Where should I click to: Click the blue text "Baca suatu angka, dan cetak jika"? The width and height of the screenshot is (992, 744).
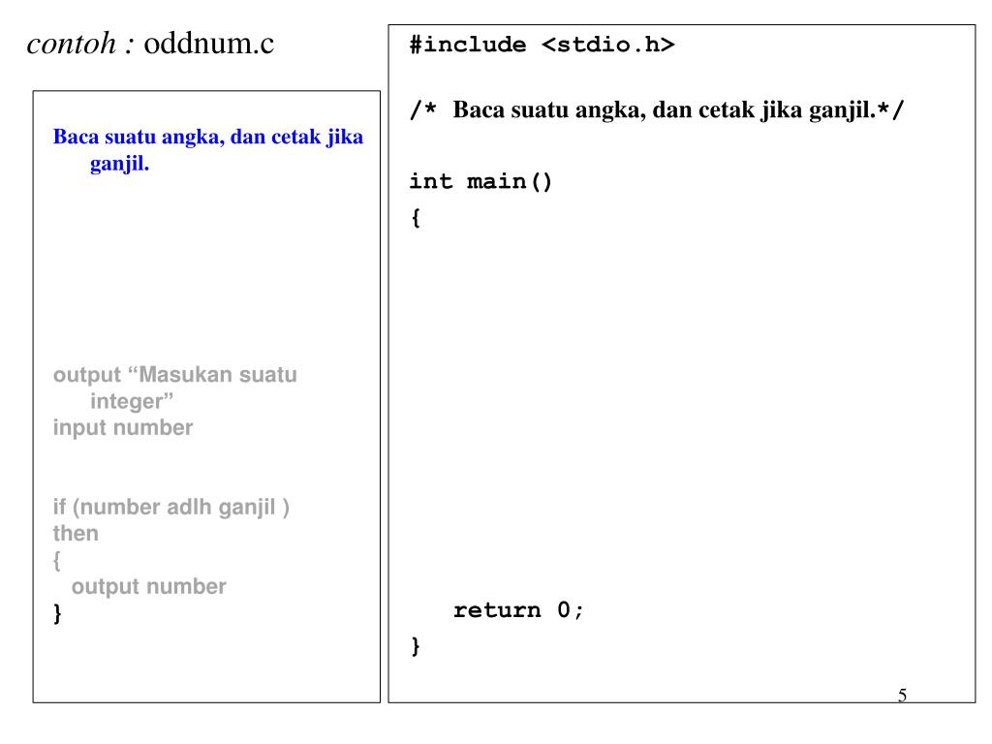tap(208, 138)
